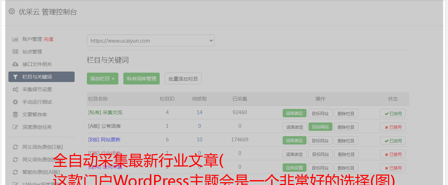This screenshot has width=448, height=185.
Task: Click the [A版] 公有词库 column name
Action: [x=104, y=126]
